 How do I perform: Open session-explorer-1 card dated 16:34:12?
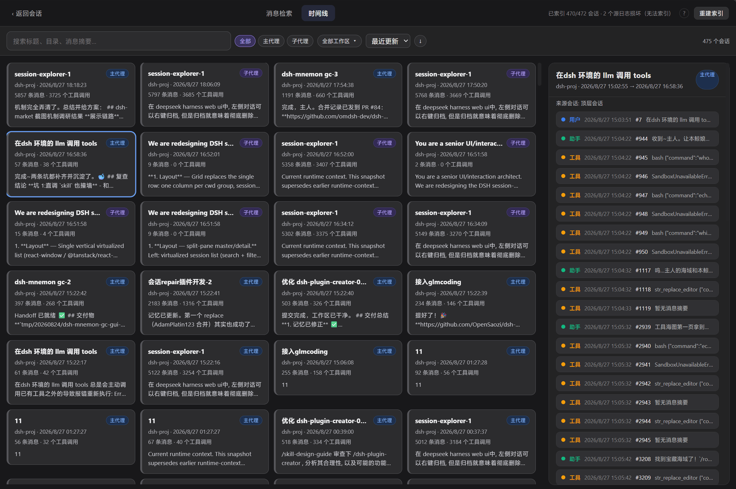[x=338, y=234]
